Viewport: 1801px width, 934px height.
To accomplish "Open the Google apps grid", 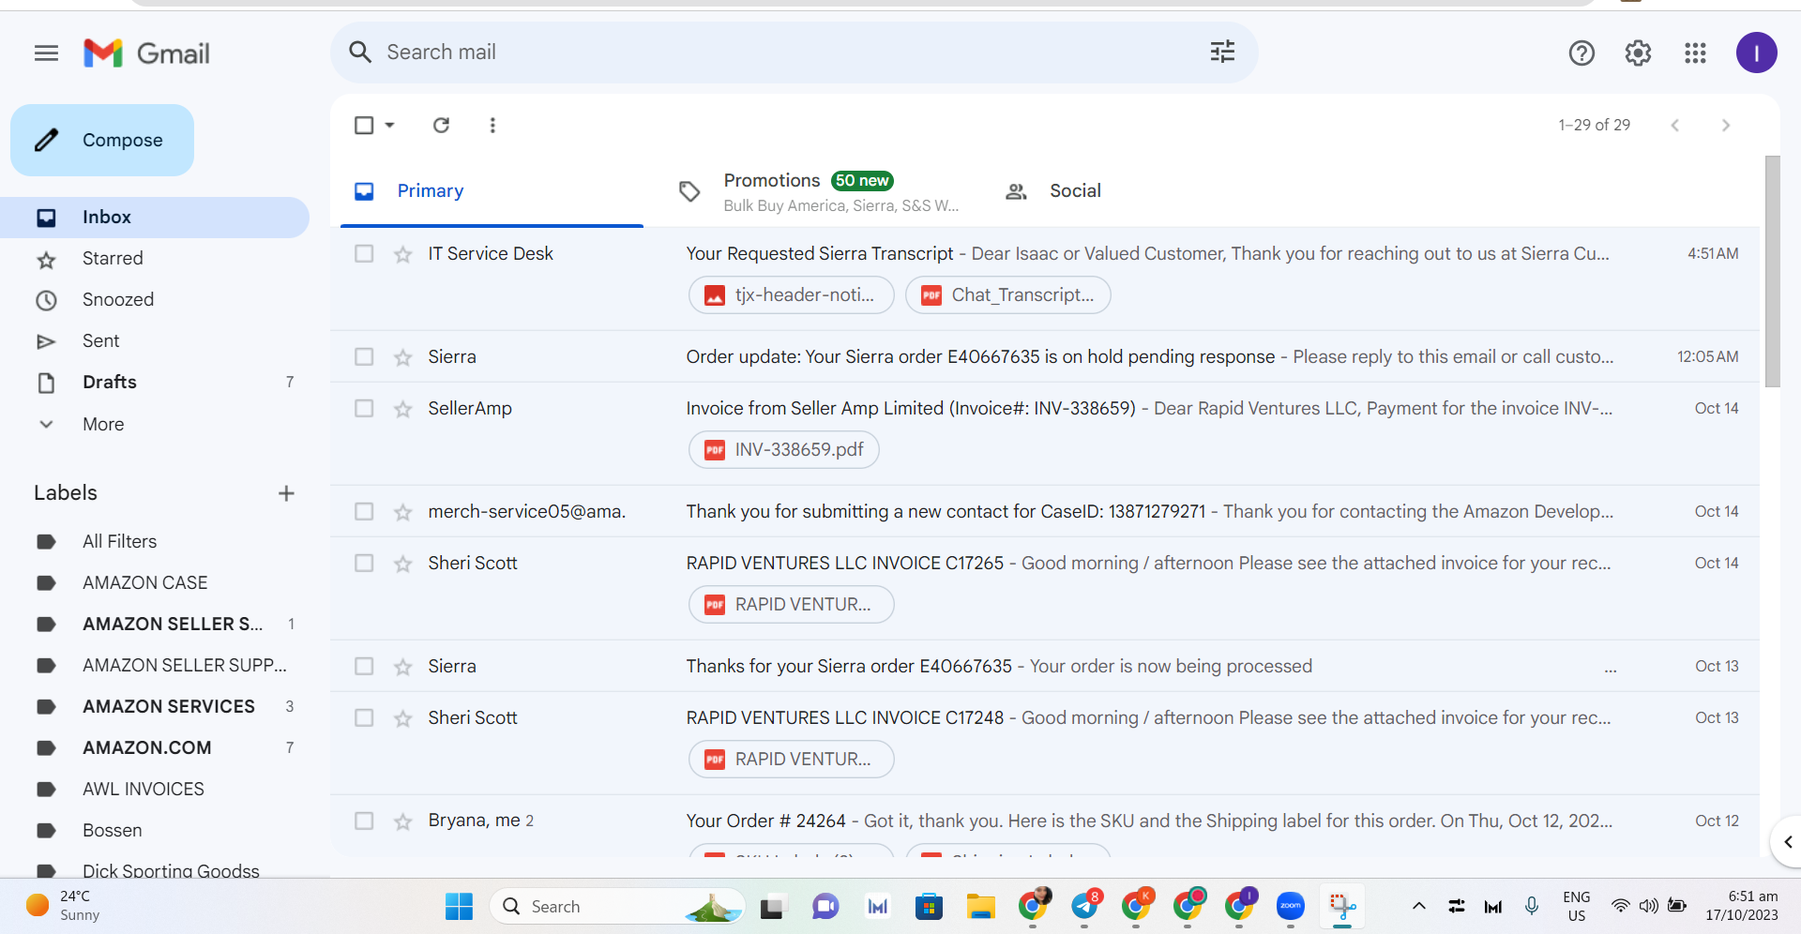I will pos(1695,53).
